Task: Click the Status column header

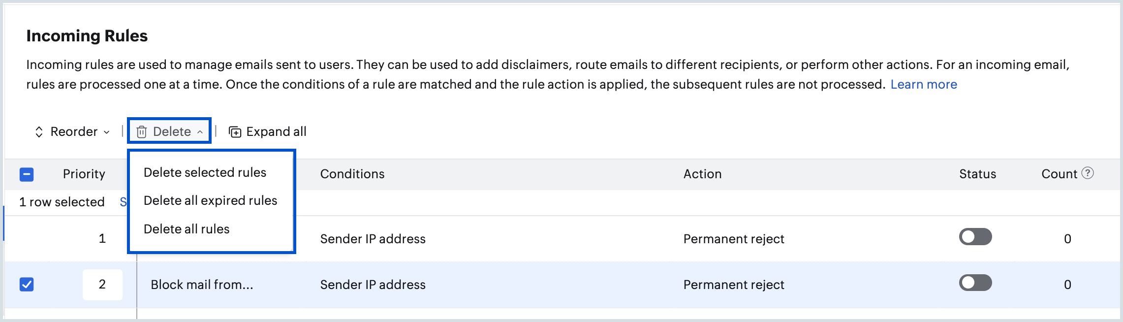Action: [x=977, y=174]
